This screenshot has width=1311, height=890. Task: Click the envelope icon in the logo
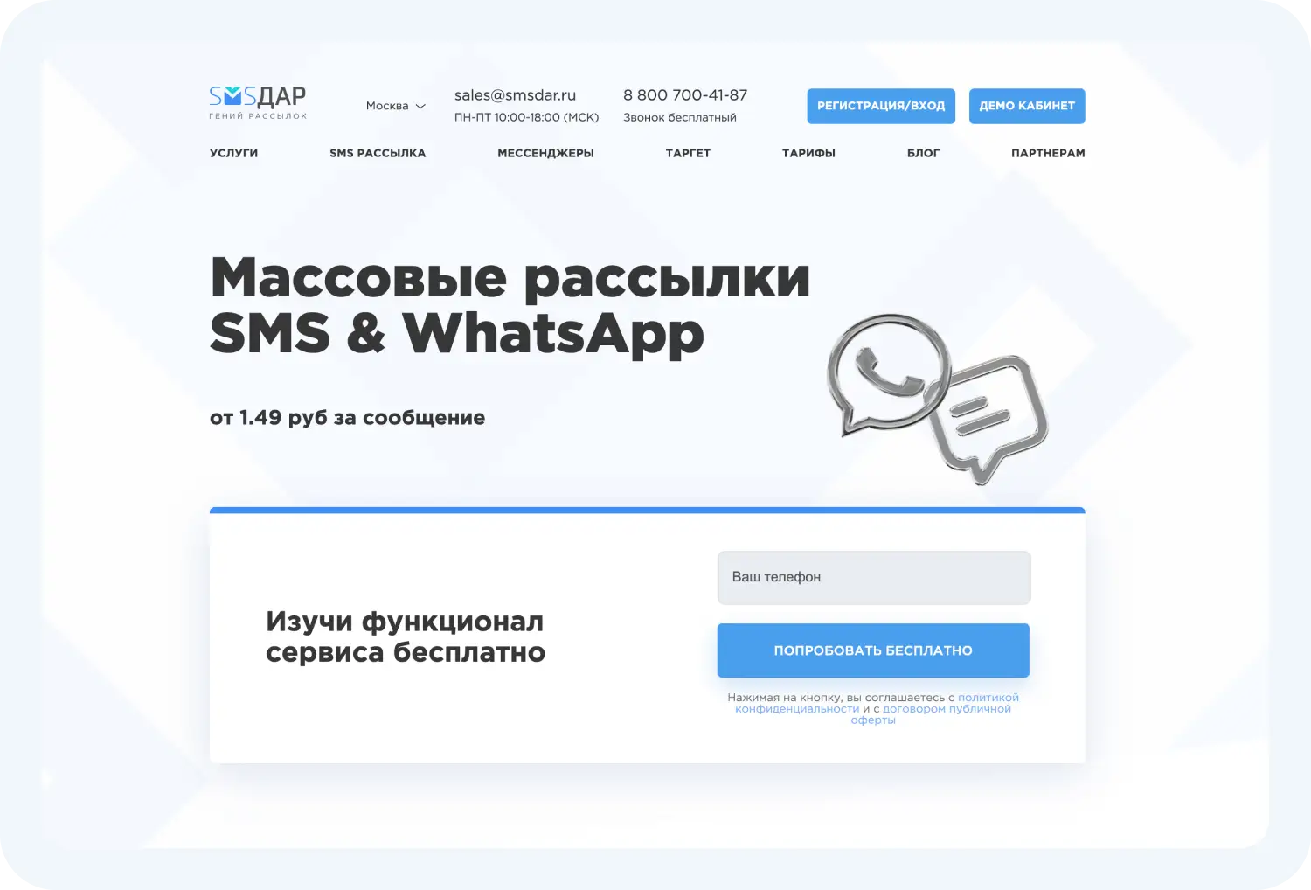tap(233, 95)
